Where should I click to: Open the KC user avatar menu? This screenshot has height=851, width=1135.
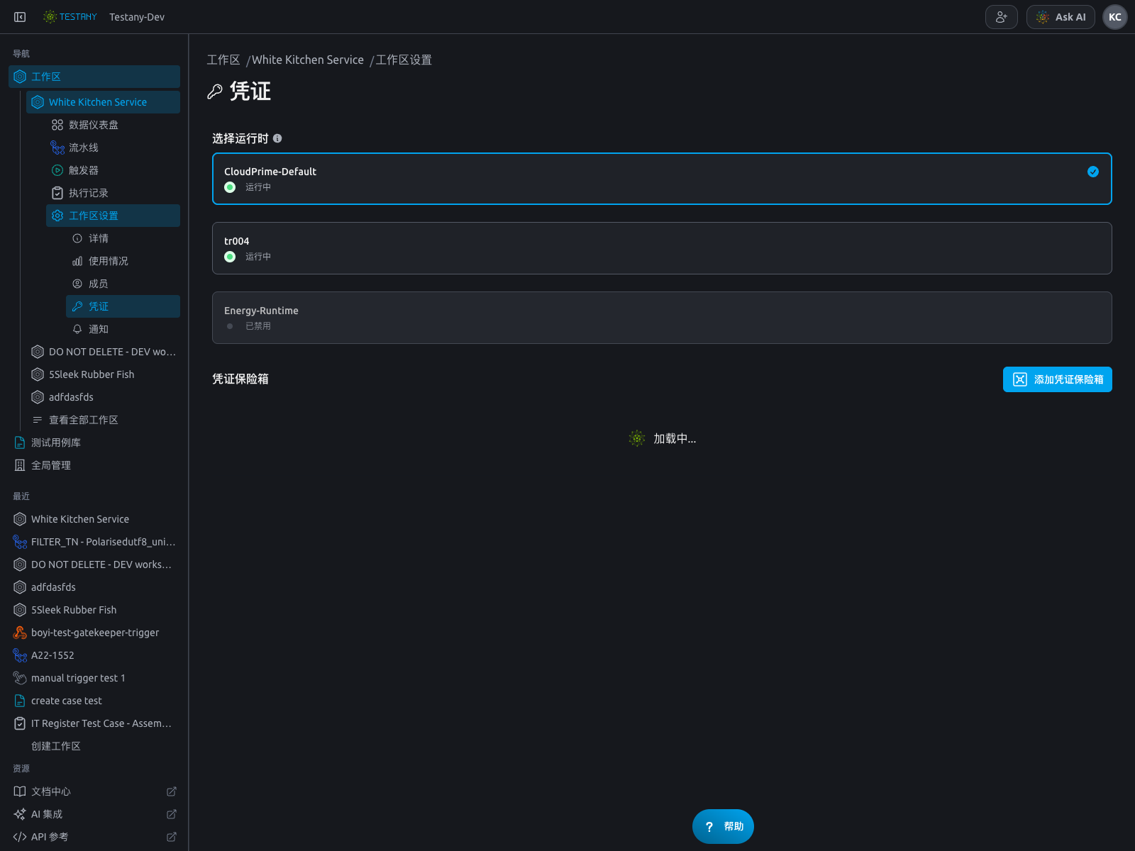1114,17
